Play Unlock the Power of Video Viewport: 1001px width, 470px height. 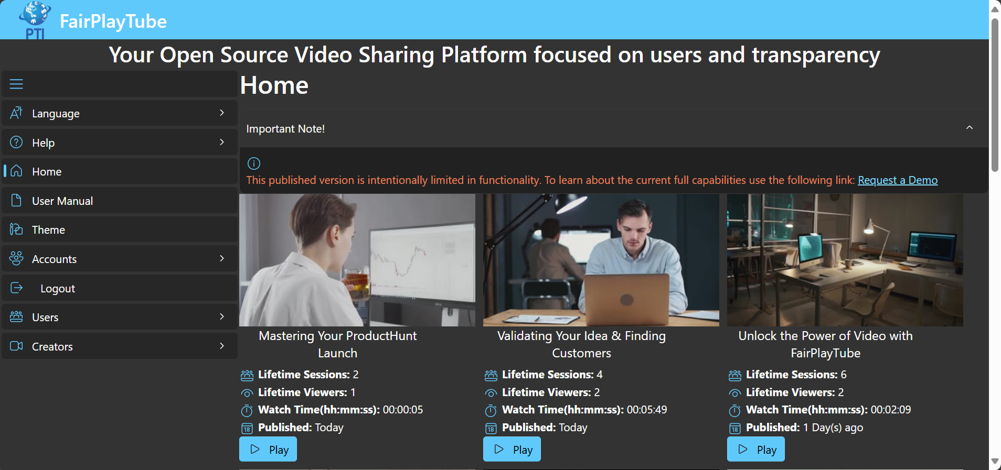click(x=756, y=450)
